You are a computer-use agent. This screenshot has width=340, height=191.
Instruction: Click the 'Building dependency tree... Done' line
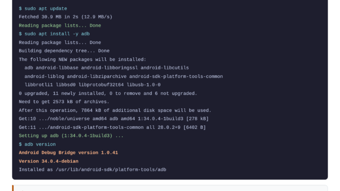[x=64, y=51]
